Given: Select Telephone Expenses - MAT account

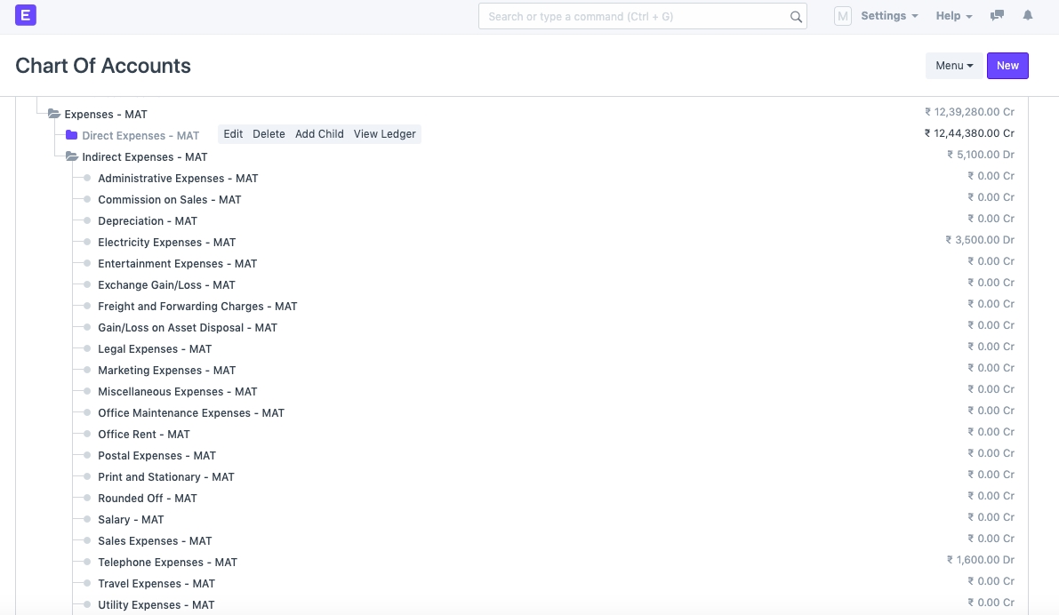Looking at the screenshot, I should tap(167, 563).
